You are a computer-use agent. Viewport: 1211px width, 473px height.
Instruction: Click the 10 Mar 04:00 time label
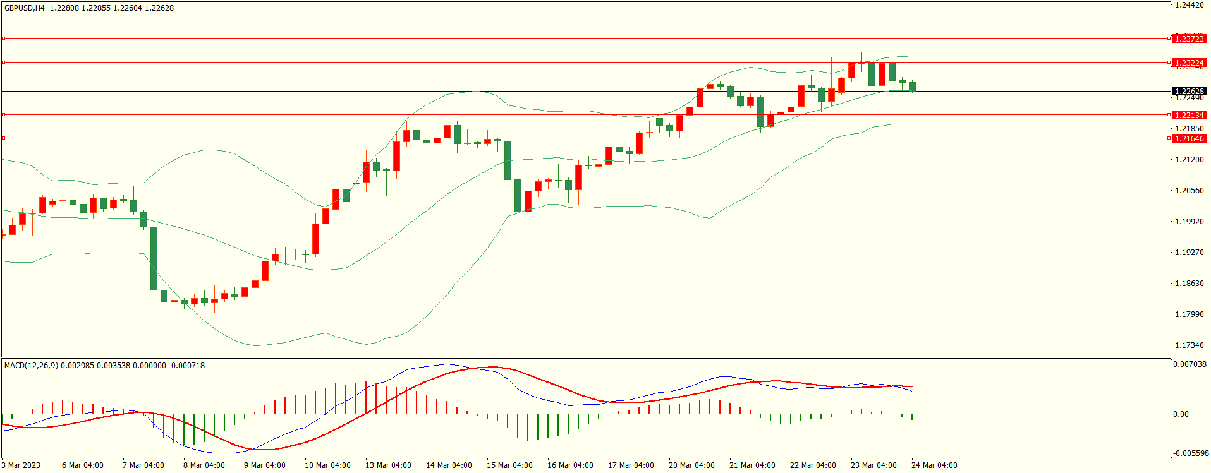pos(327,465)
